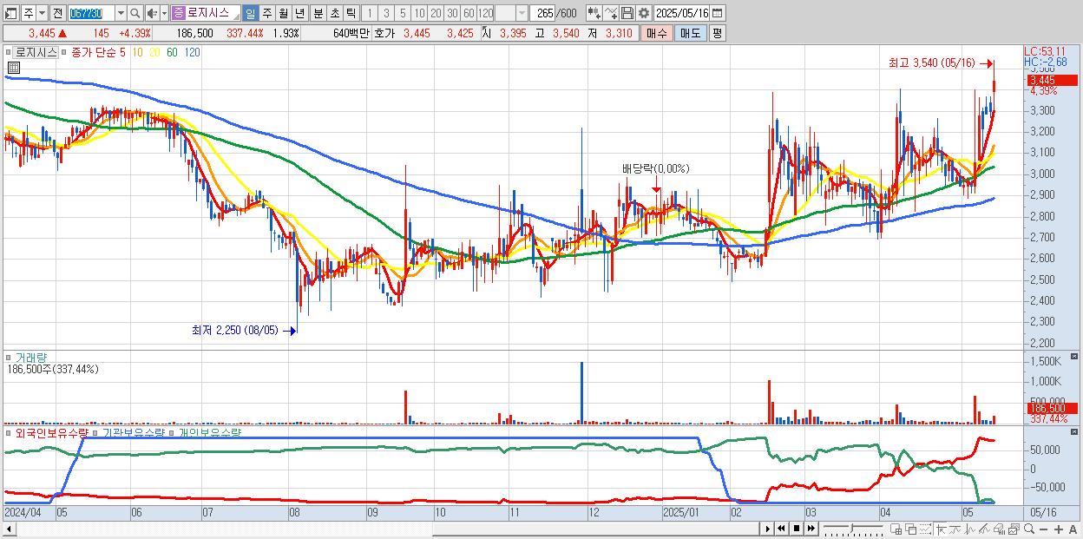Click the 평 button

click(717, 33)
